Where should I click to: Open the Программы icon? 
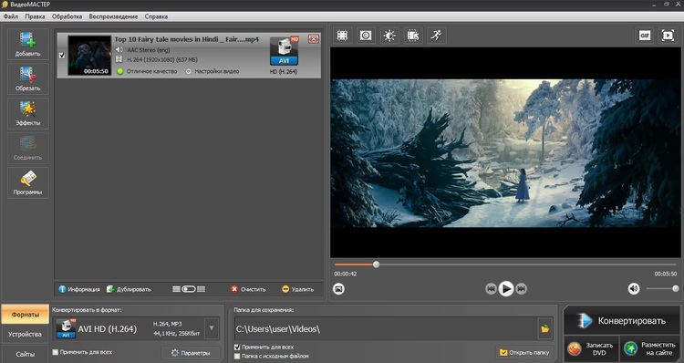(28, 182)
